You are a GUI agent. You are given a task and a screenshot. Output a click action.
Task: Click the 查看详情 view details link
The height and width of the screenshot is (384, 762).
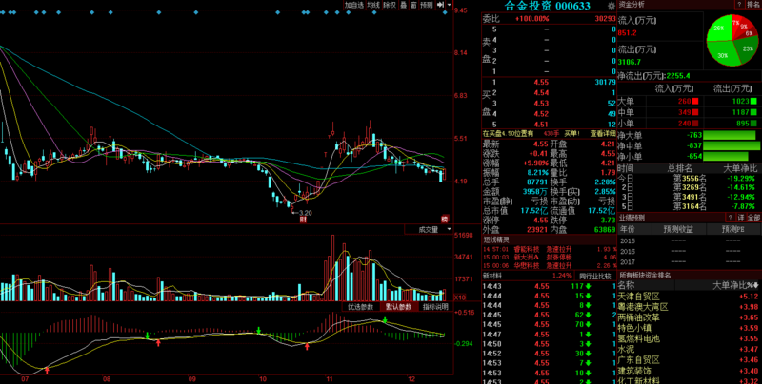(x=602, y=134)
